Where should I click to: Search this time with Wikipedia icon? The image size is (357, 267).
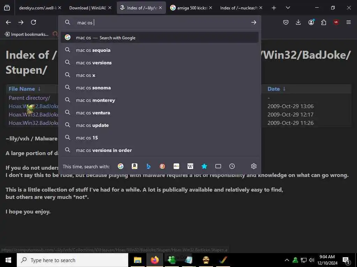click(x=190, y=167)
